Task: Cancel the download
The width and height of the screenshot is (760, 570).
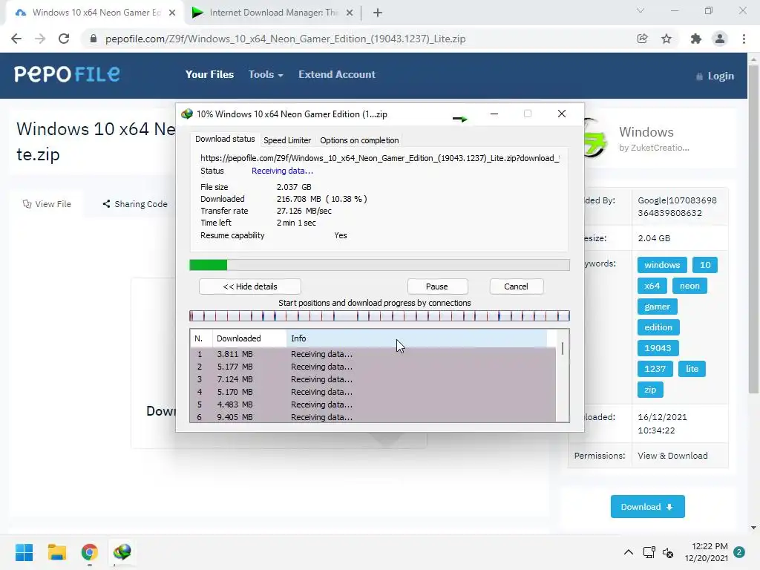Action: tap(517, 286)
